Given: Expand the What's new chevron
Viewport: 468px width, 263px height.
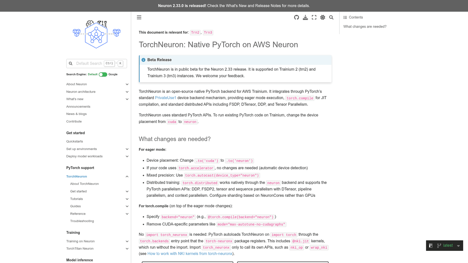Looking at the screenshot, I should (x=127, y=99).
